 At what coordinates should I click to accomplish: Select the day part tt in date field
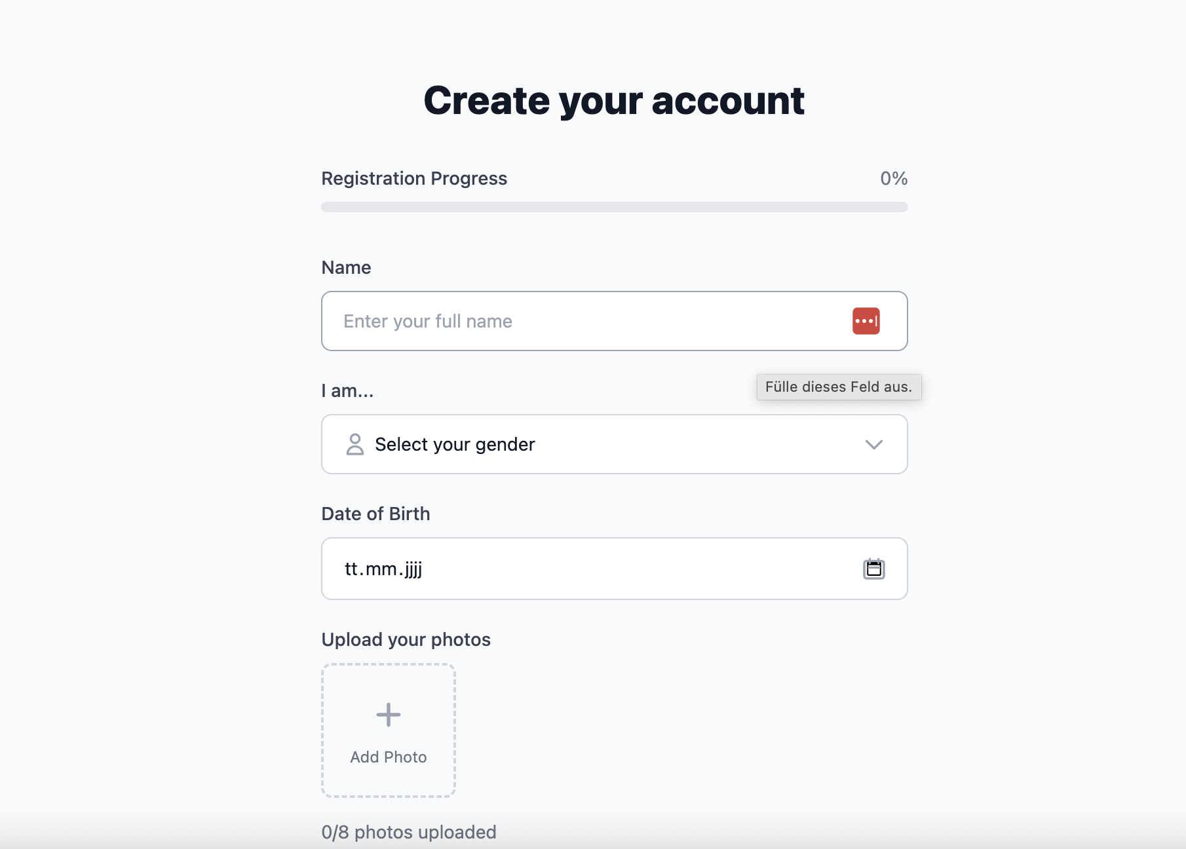pos(351,569)
